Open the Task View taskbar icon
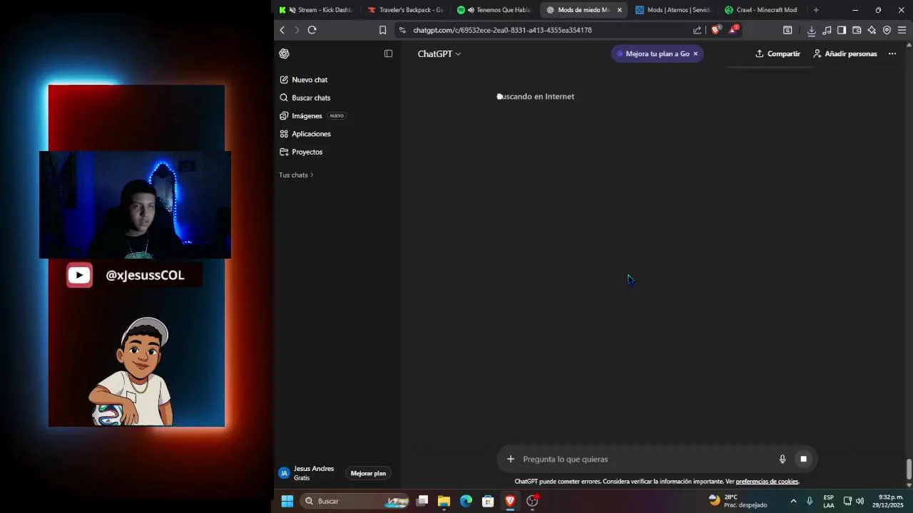The width and height of the screenshot is (913, 513). click(x=422, y=501)
